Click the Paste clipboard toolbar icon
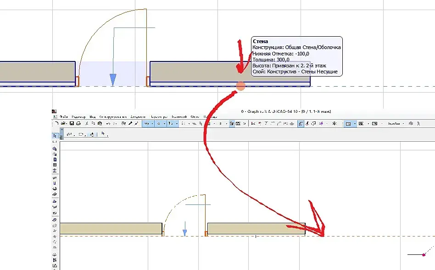435x270 pixels. point(100,123)
